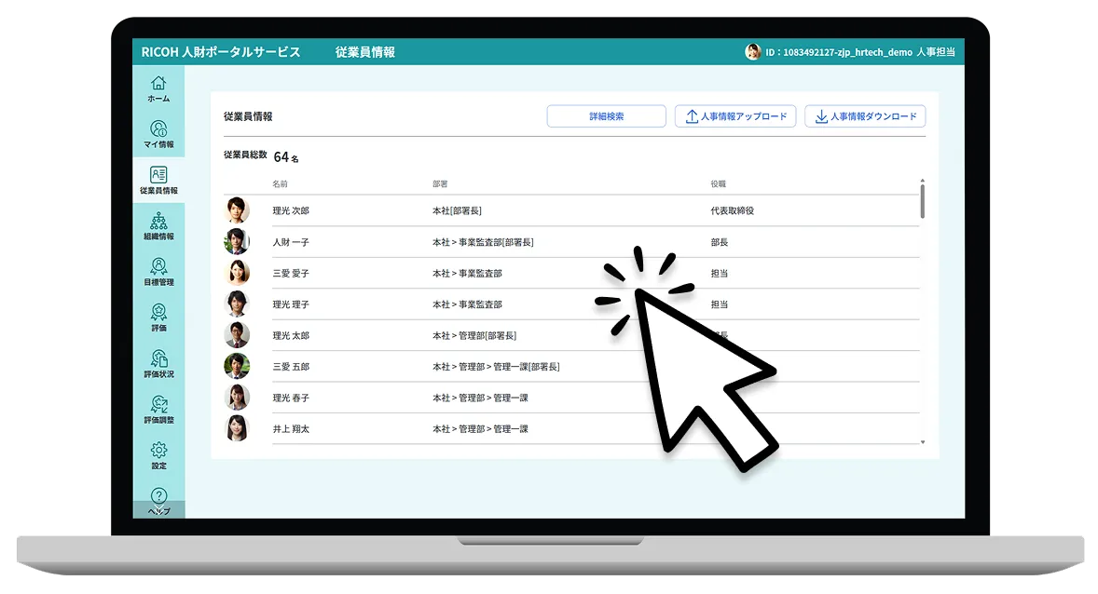The height and width of the screenshot is (594, 1098).
Task: Open 設定 gear icon in sidebar
Action: point(158,454)
